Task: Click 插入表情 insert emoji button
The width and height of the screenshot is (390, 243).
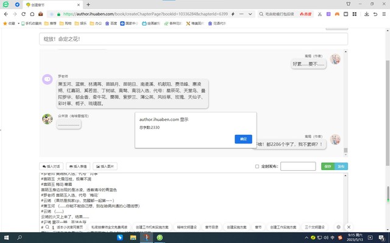Action: pos(79,166)
